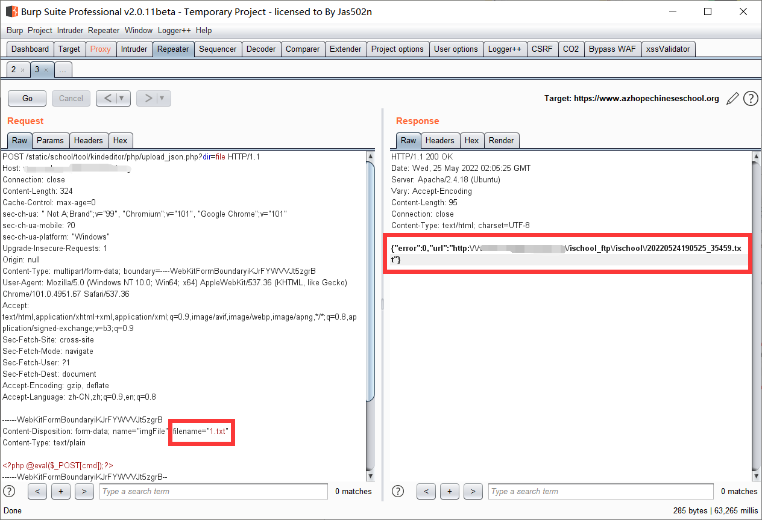Screen dimensions: 762x520
Task: Click 'HTTP/1.1 200 OK' response line
Action: click(422, 156)
